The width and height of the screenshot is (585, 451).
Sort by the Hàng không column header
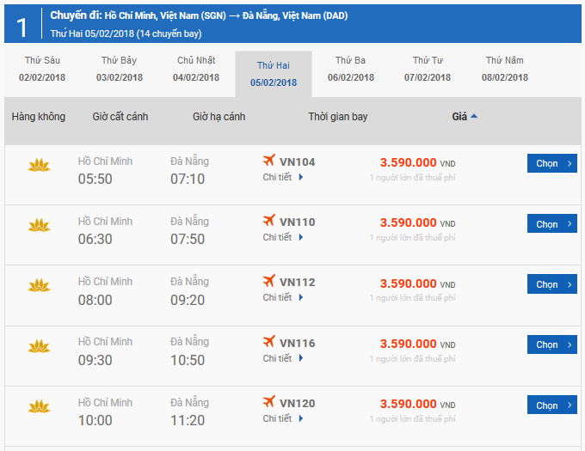[39, 117]
